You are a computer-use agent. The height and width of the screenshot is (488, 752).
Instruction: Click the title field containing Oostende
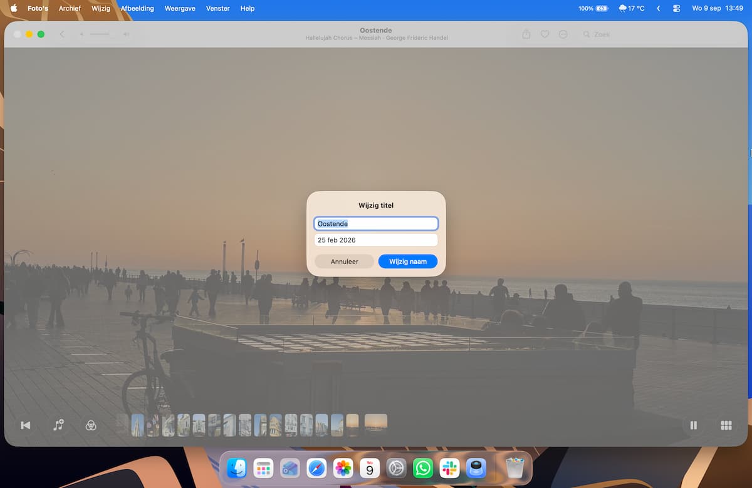(x=376, y=223)
